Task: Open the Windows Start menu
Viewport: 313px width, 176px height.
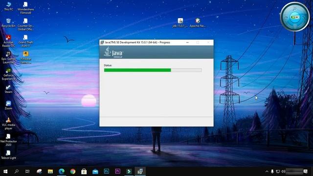Action: (5, 172)
